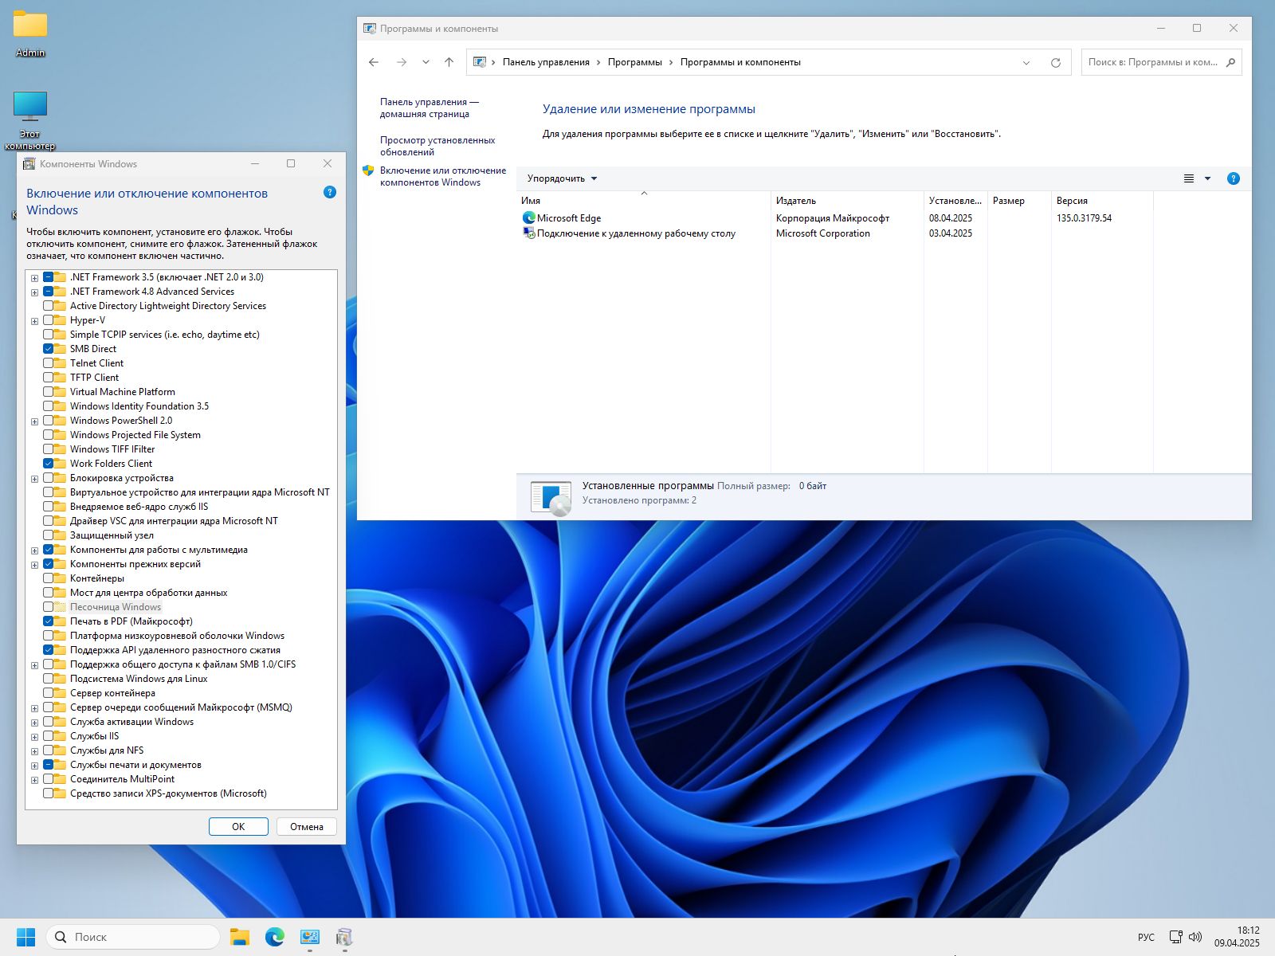This screenshot has width=1275, height=956.
Task: Expand Блокировка устройства node
Action: pos(34,479)
